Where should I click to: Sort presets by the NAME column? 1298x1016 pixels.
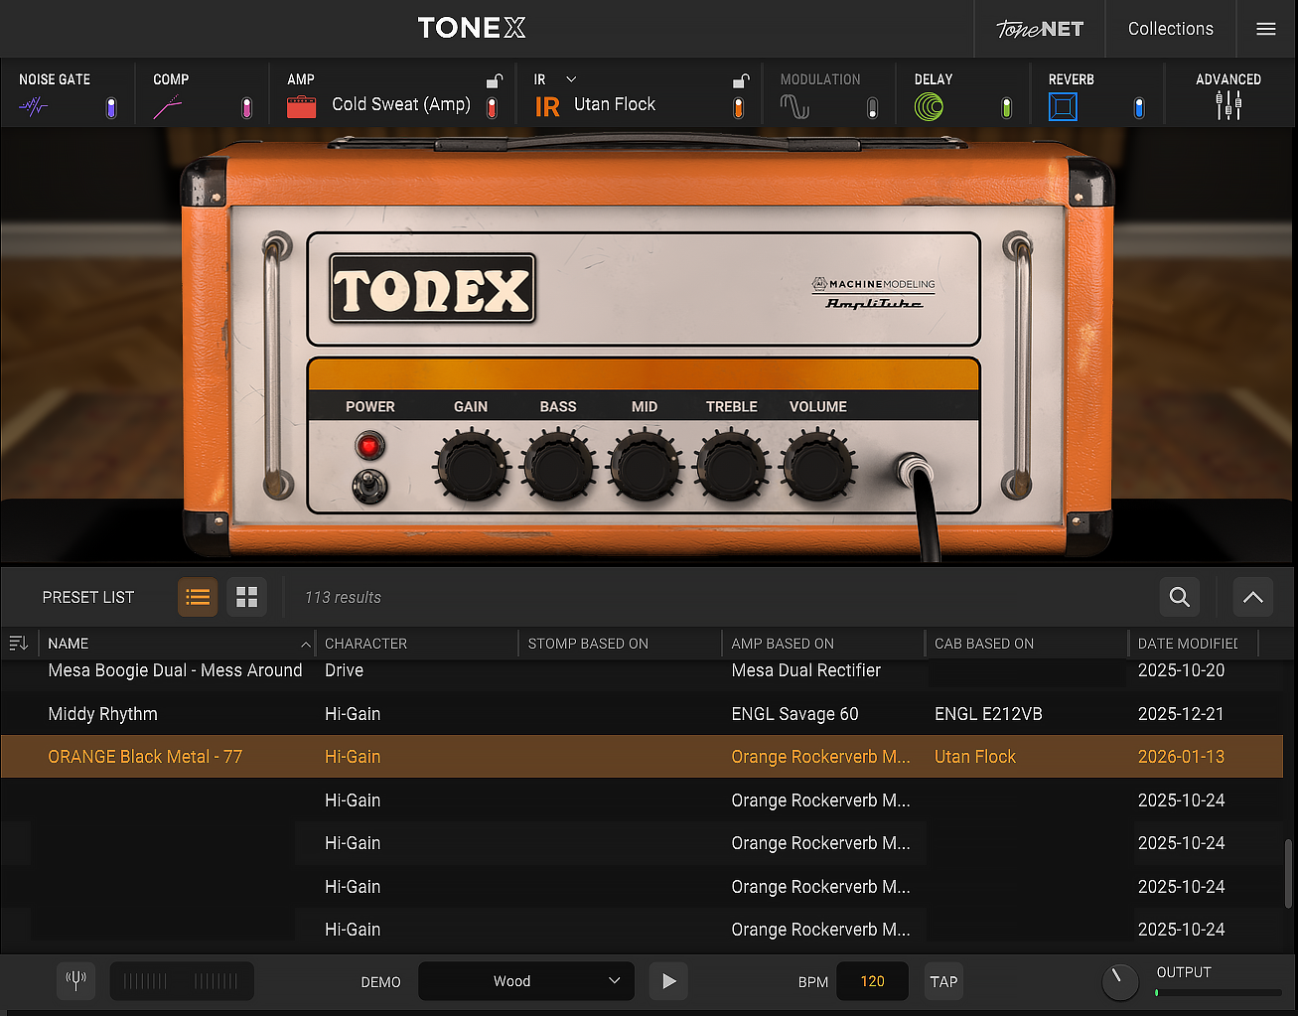(176, 644)
